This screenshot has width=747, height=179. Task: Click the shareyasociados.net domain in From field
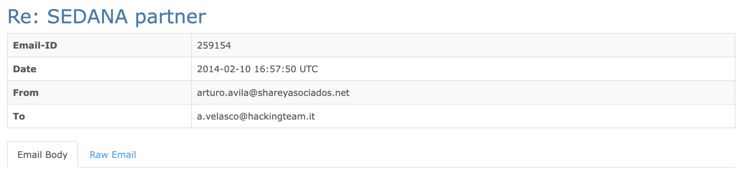(x=304, y=93)
